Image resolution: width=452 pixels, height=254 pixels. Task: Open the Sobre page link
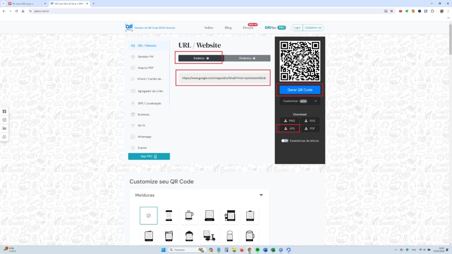pyautogui.click(x=209, y=28)
